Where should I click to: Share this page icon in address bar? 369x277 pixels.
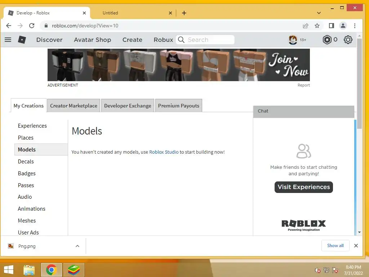click(306, 26)
